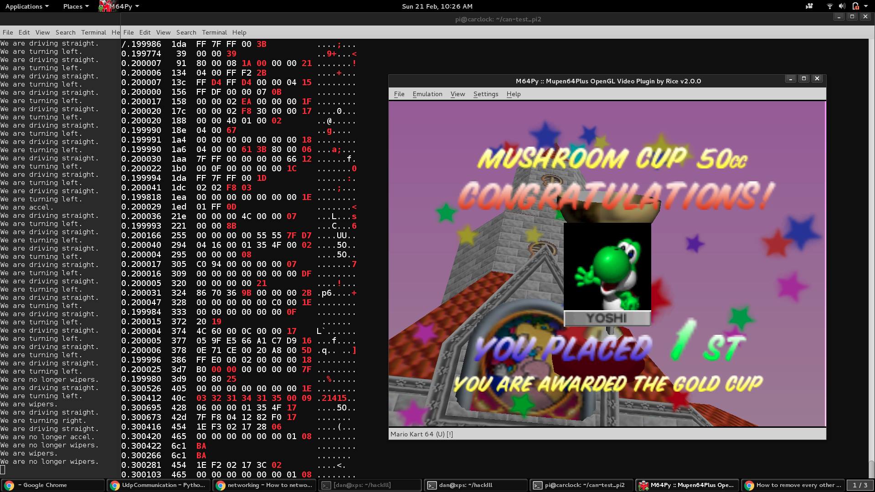Viewport: 875px width, 492px height.
Task: Expand the Places menu
Action: tap(76, 6)
